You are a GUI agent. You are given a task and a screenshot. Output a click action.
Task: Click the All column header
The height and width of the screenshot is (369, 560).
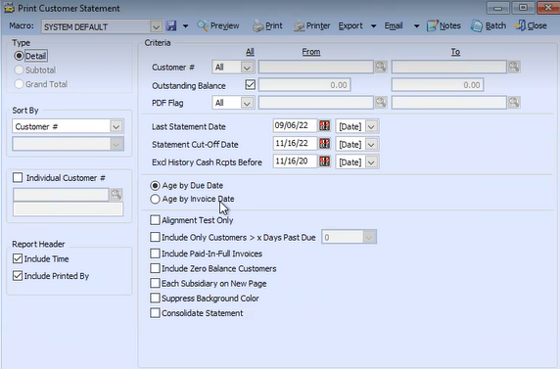[250, 52]
